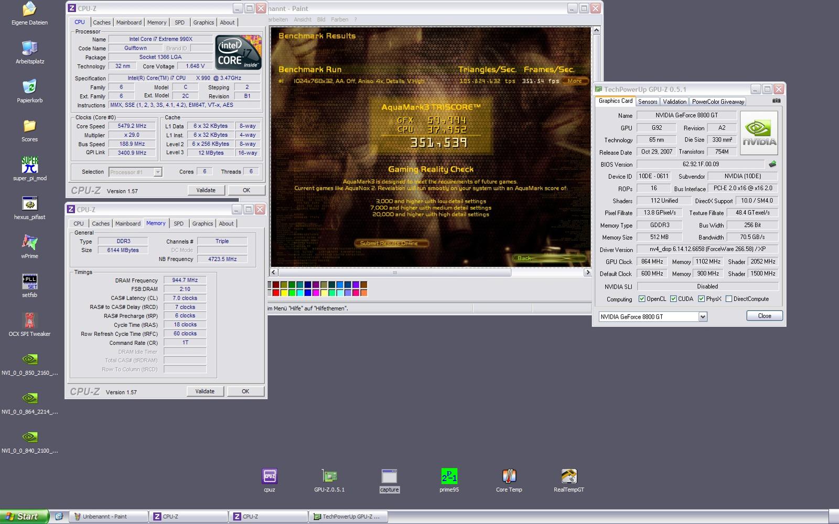Open the Processor #1 selection dropdown in CPU-Z
839x524 pixels.
coord(157,172)
